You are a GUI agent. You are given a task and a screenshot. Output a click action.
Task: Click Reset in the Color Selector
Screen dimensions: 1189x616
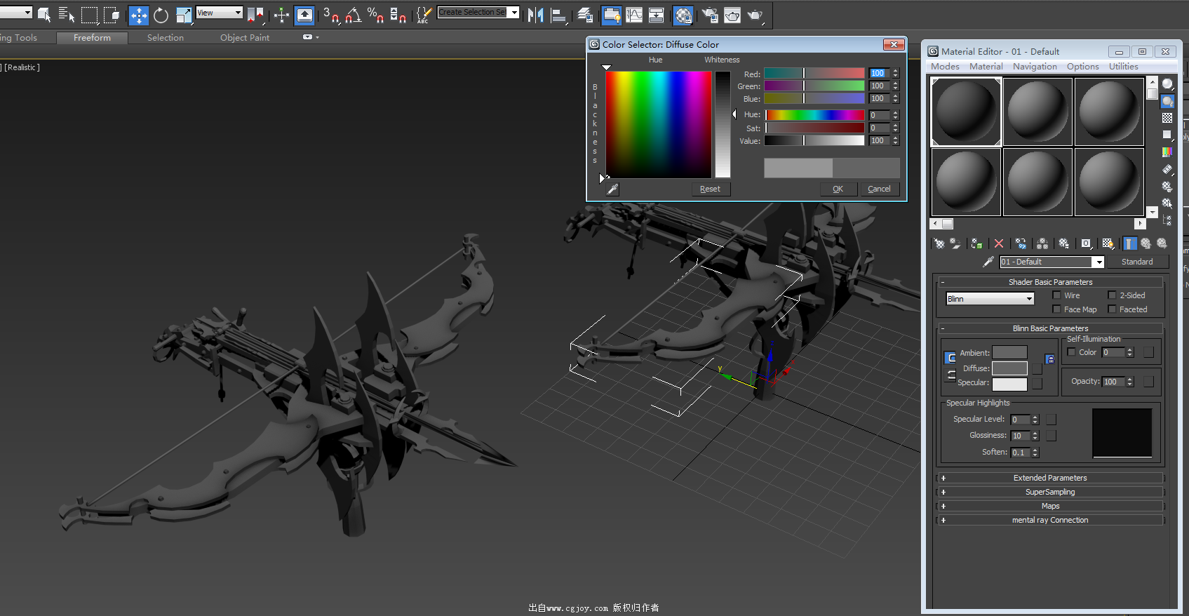click(710, 189)
